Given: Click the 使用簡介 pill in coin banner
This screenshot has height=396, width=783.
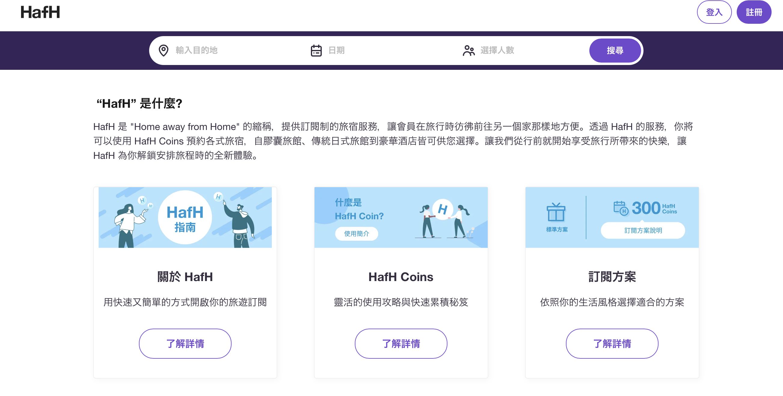Looking at the screenshot, I should pos(357,234).
